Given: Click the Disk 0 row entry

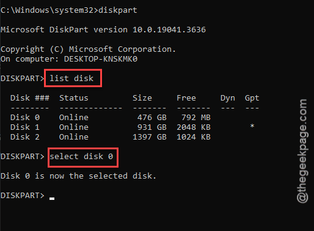Looking at the screenshot, I should pos(111,118).
